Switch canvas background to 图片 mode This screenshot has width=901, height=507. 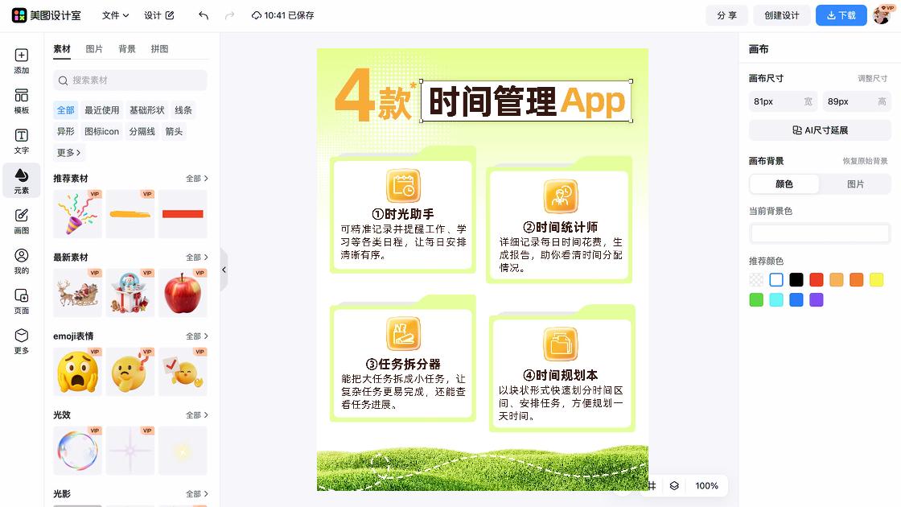(x=855, y=183)
